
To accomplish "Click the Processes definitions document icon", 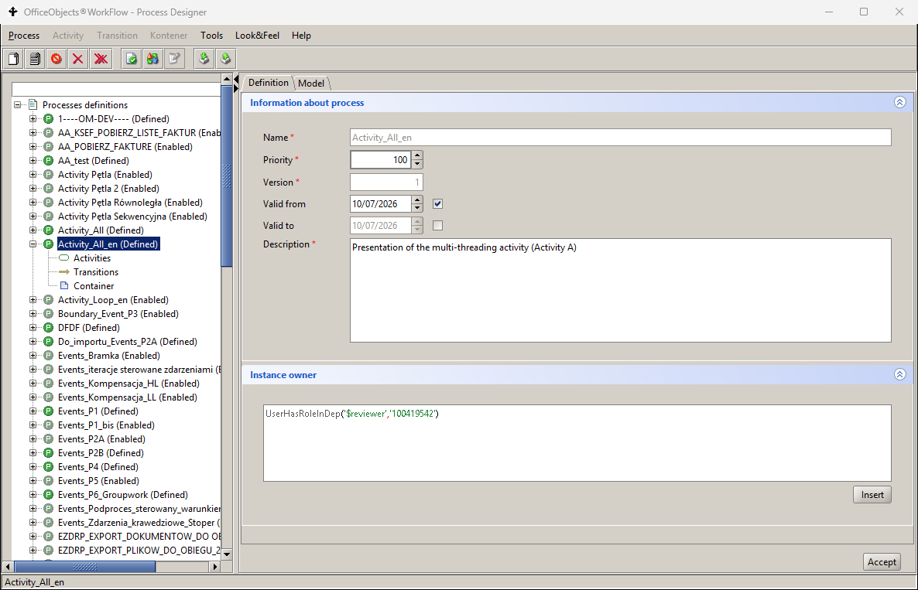I will (33, 104).
